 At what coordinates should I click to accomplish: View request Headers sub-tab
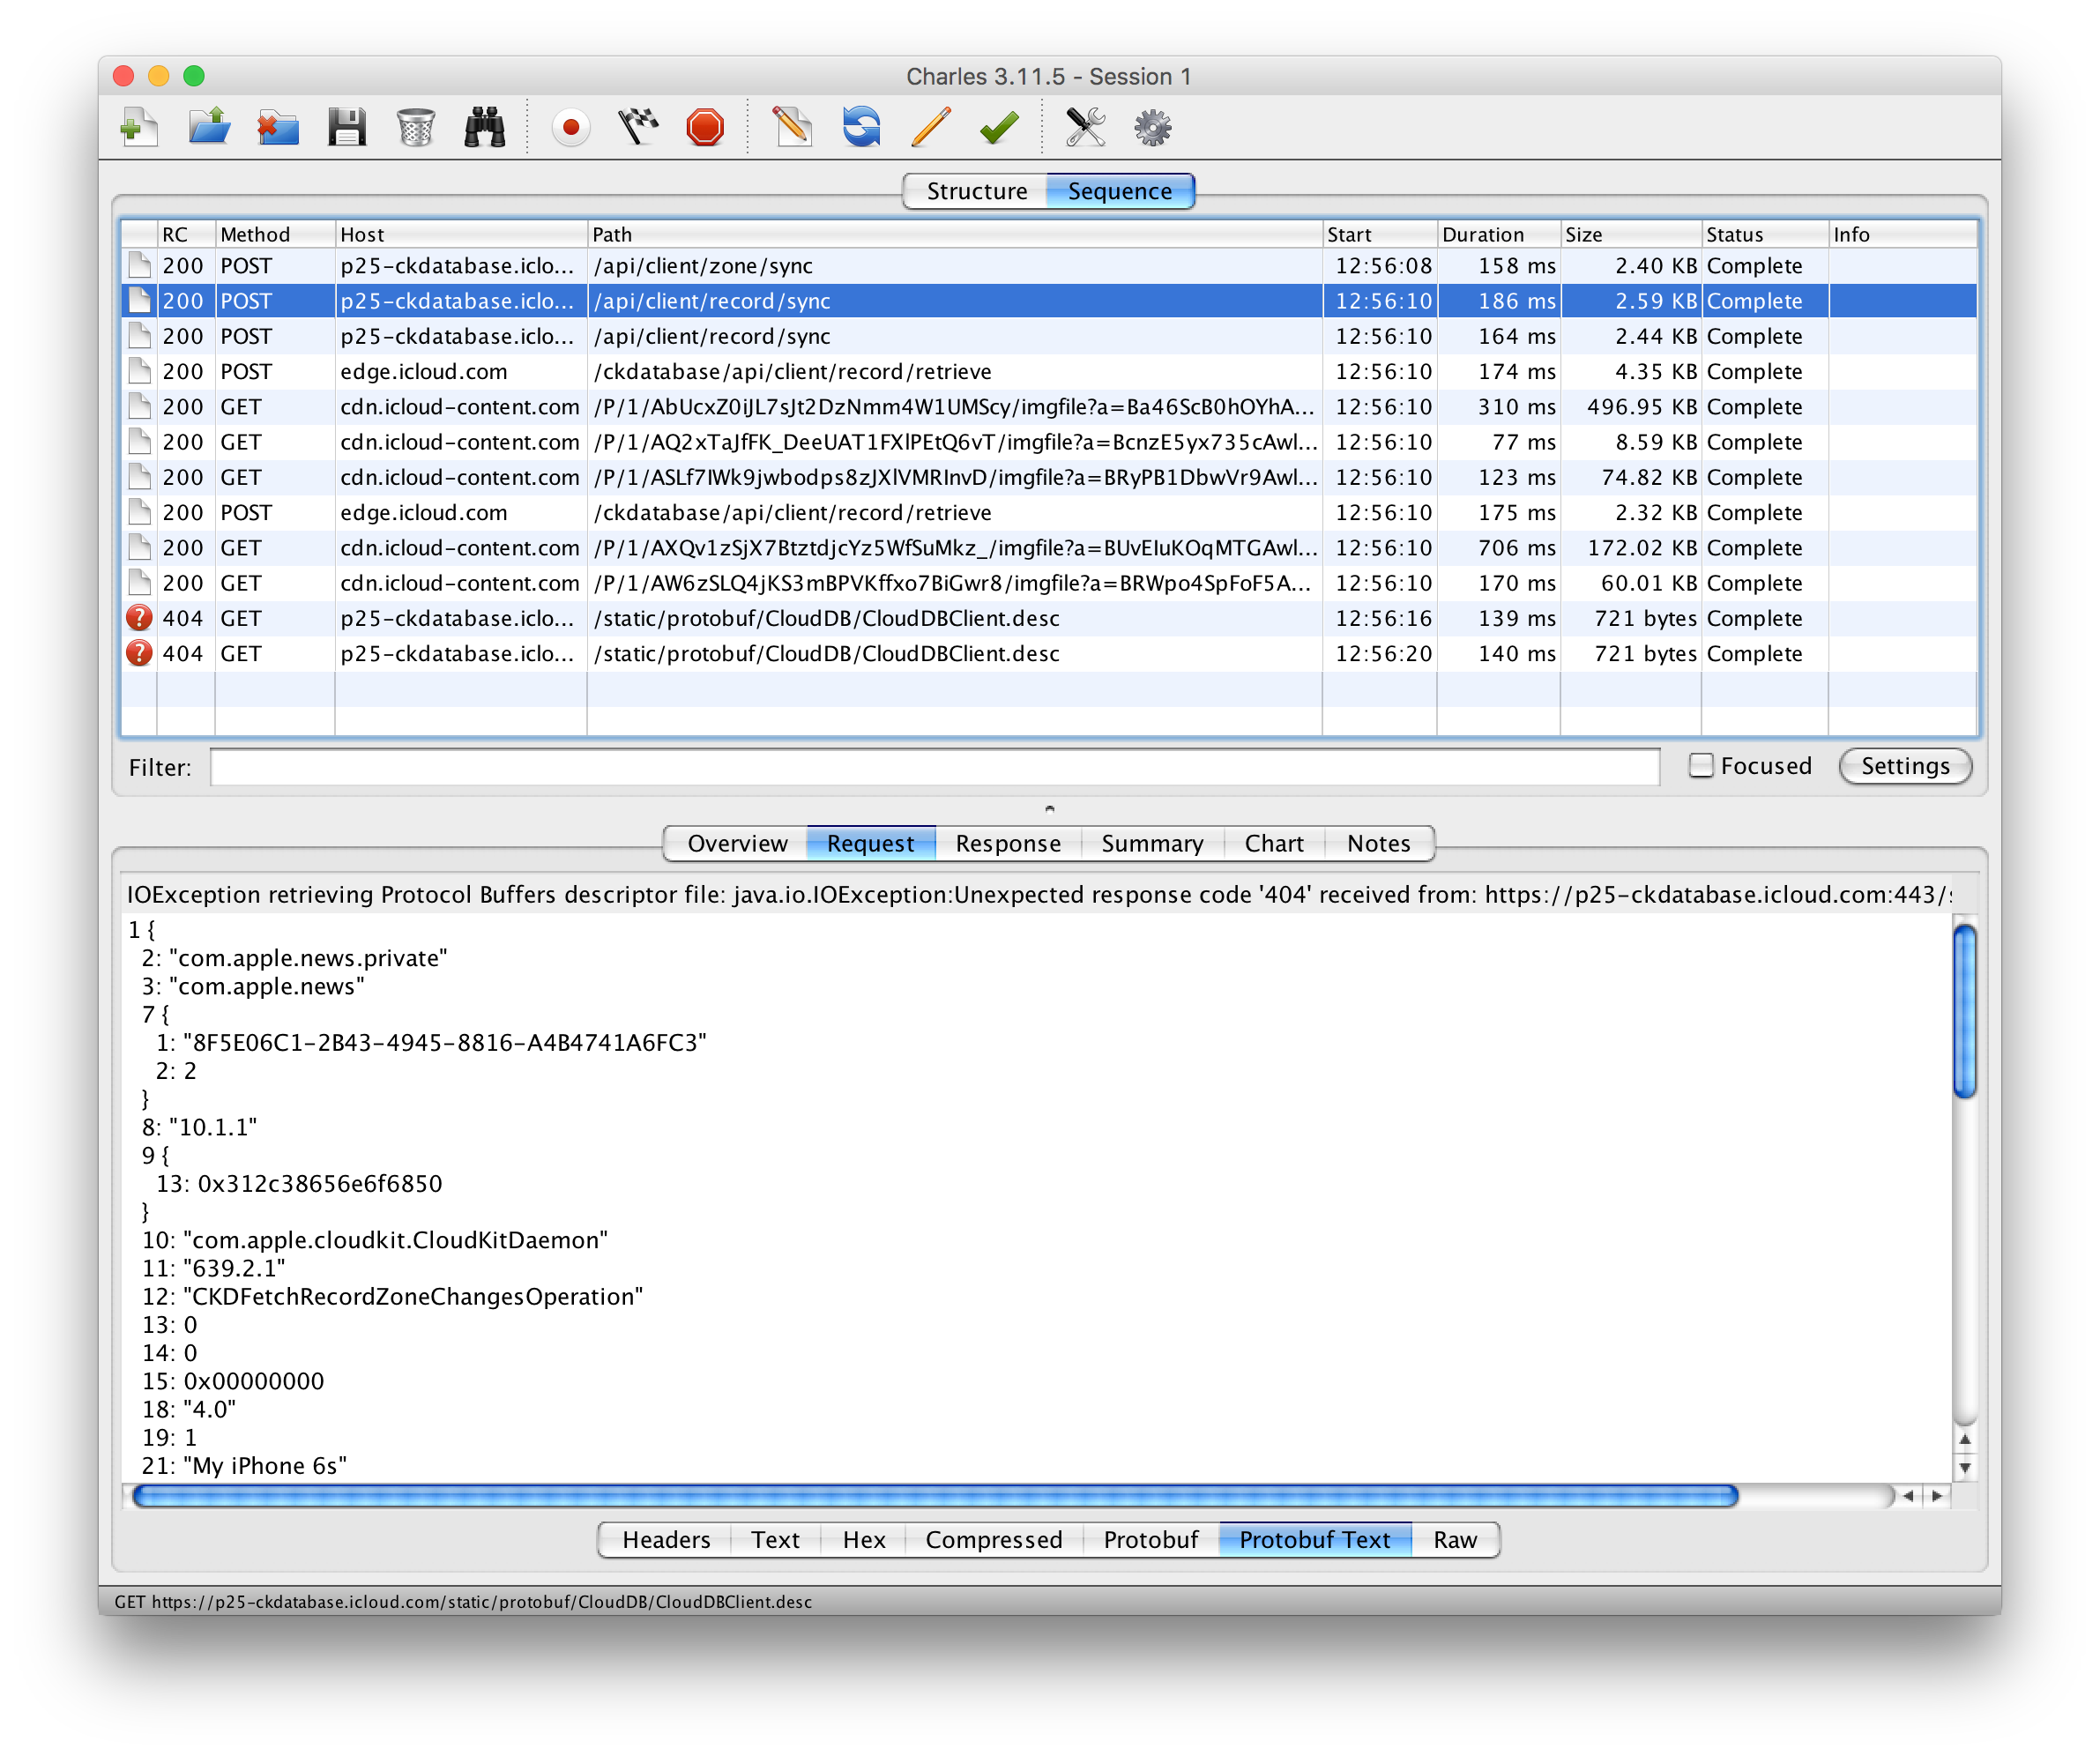[x=666, y=1539]
